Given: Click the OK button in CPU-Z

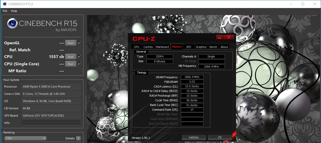Looking at the screenshot, I should pos(220,137).
